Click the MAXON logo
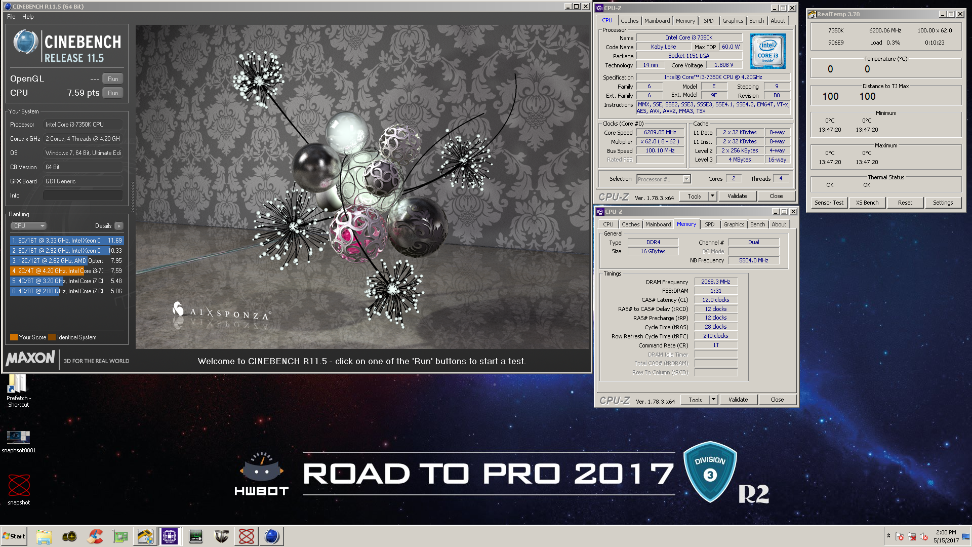972x547 pixels. click(x=30, y=359)
